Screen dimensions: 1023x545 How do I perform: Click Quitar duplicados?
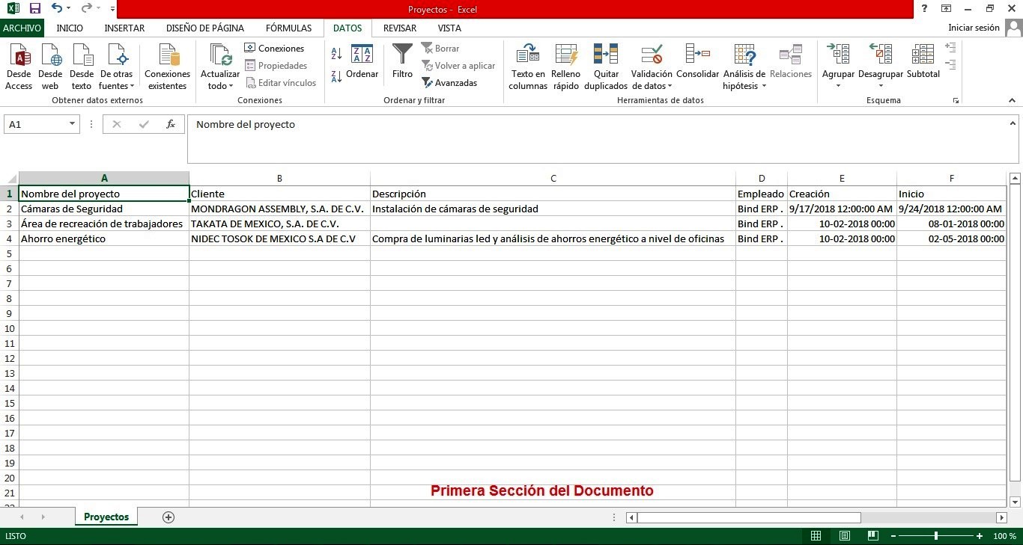coord(606,67)
